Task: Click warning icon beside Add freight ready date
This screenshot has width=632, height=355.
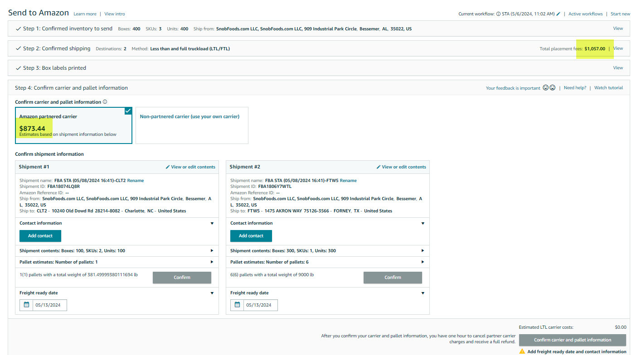Action: pyautogui.click(x=522, y=351)
